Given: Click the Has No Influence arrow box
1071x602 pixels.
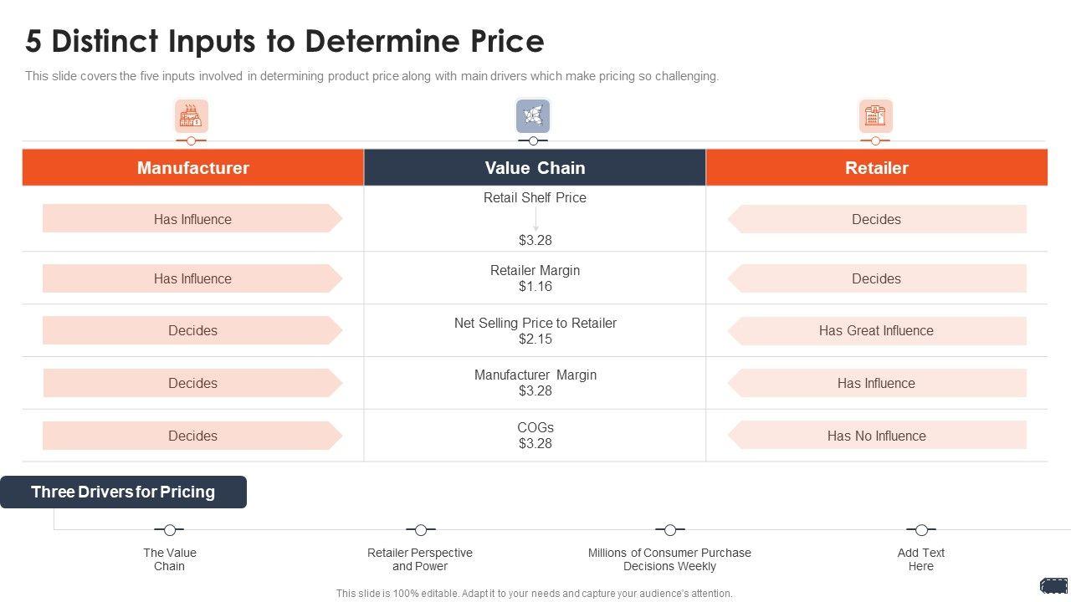Looking at the screenshot, I should [876, 436].
